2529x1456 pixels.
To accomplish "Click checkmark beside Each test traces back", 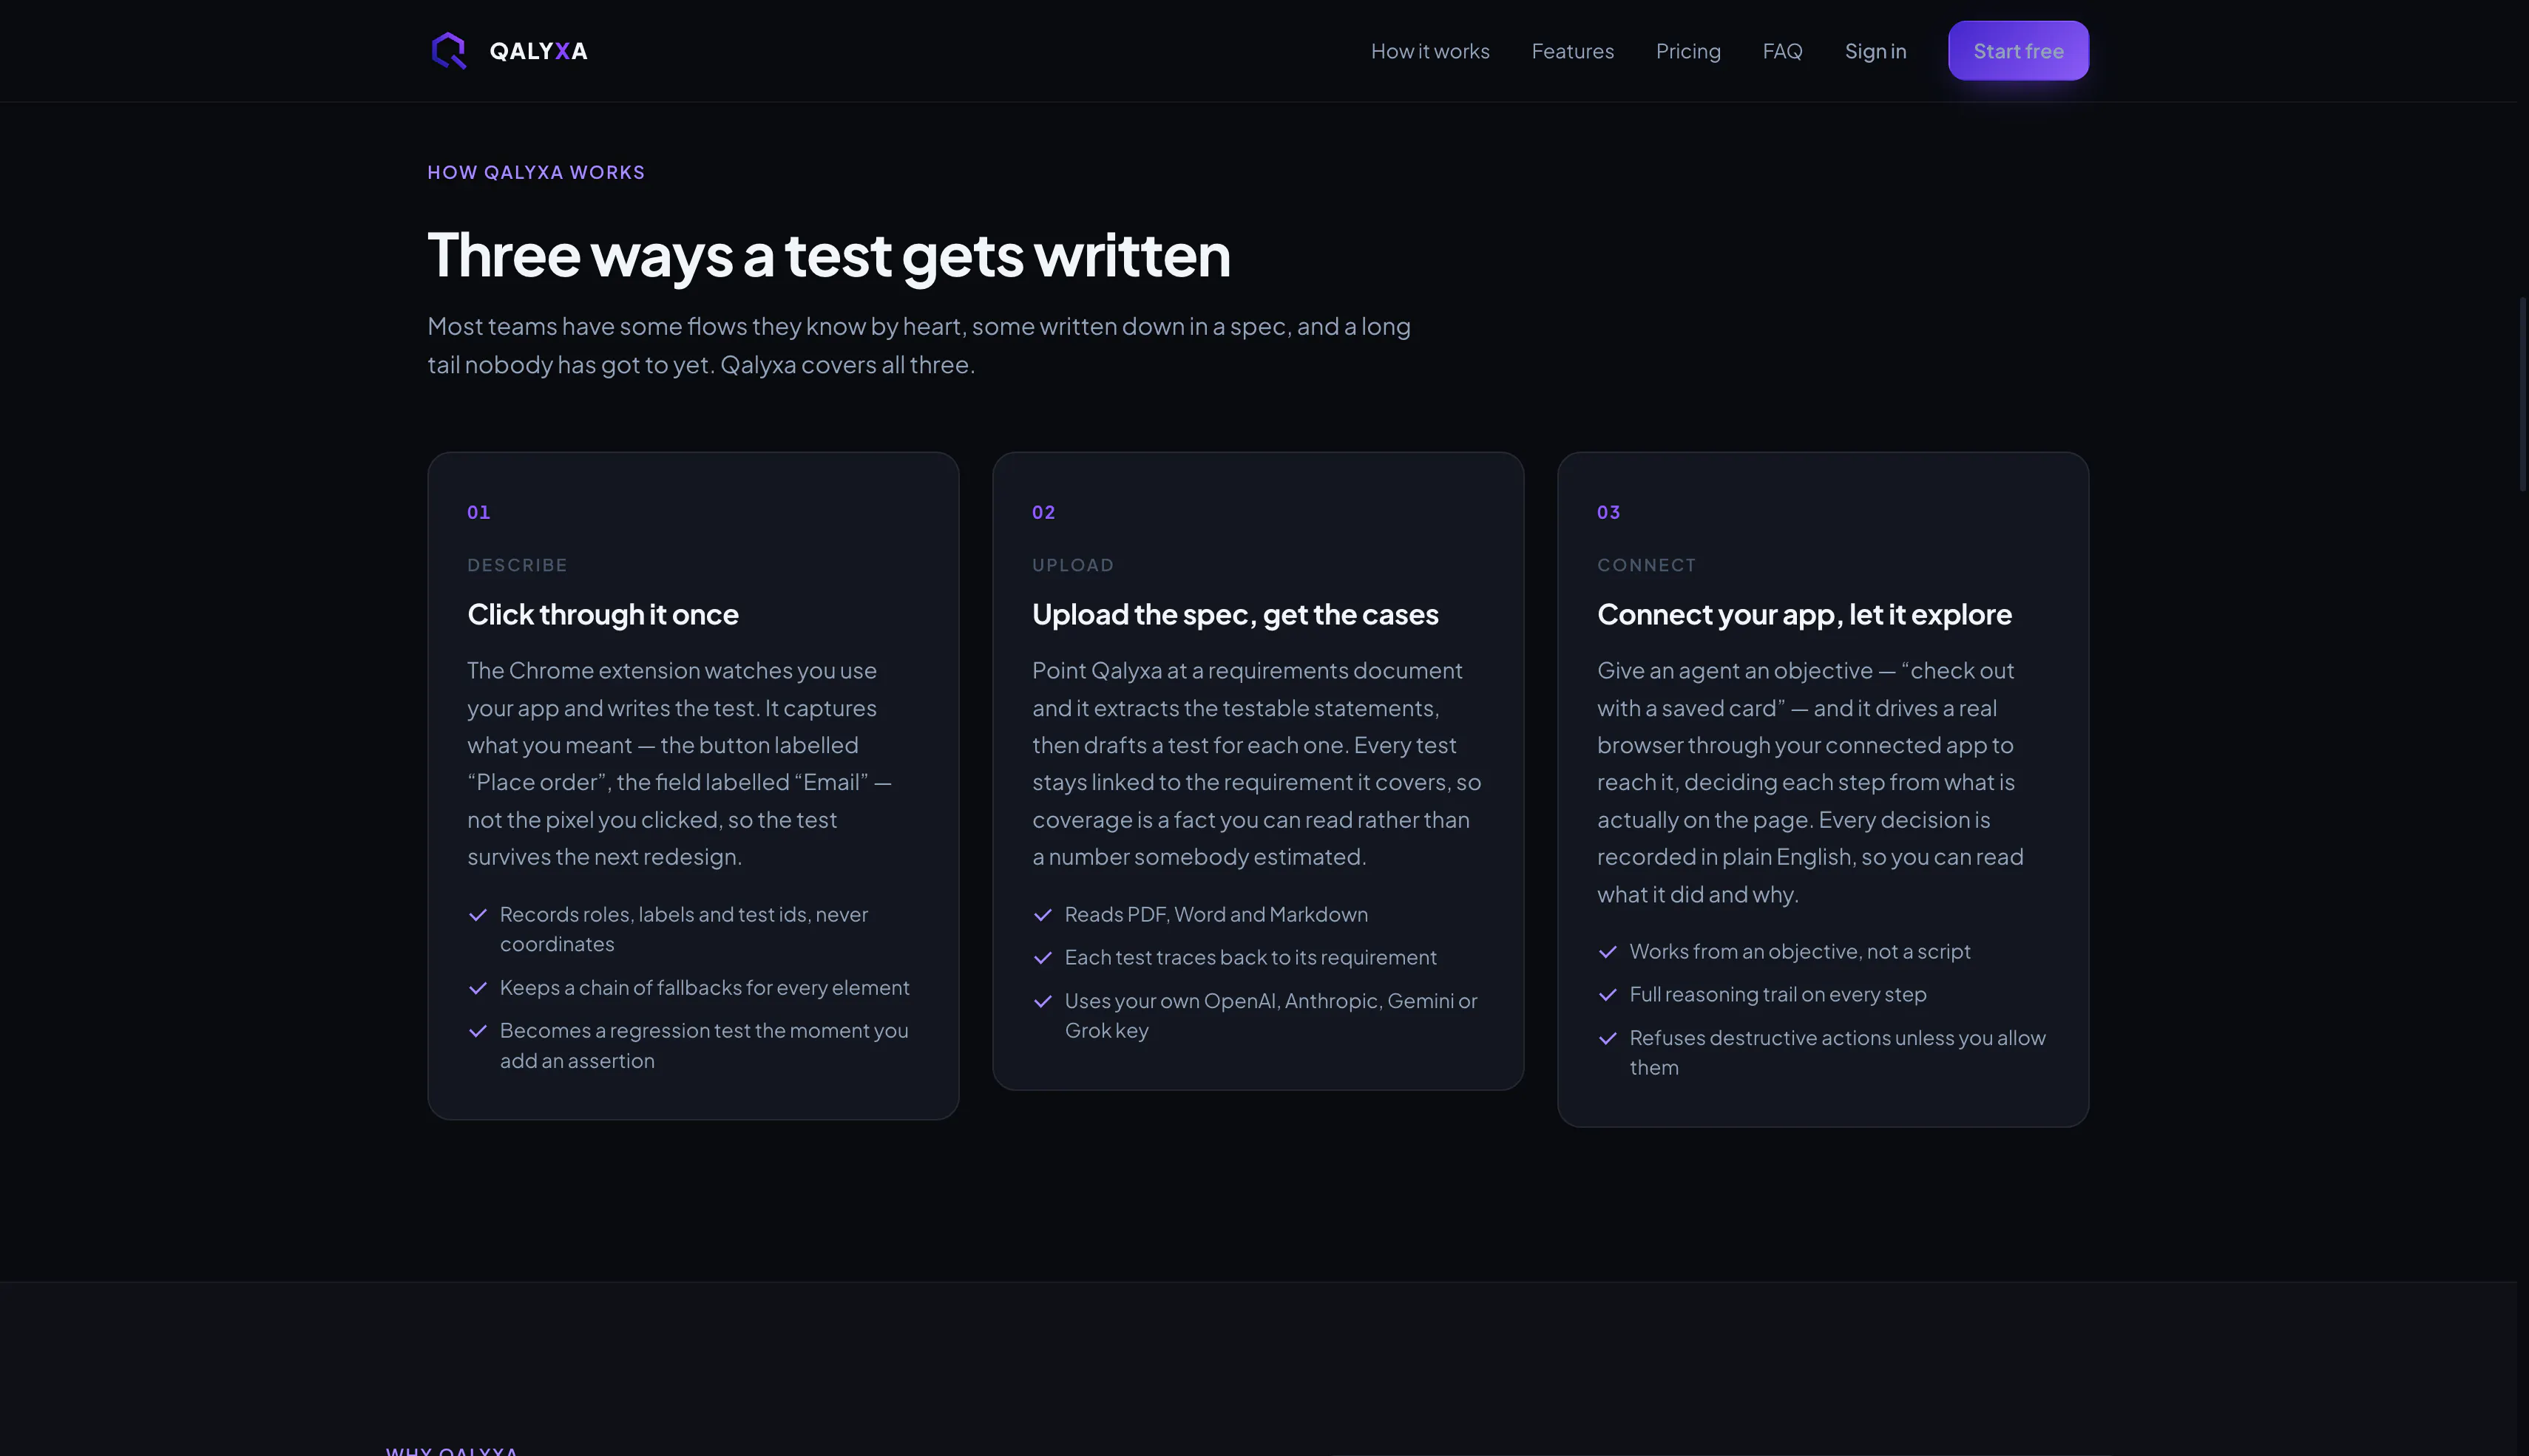I will click(1043, 958).
